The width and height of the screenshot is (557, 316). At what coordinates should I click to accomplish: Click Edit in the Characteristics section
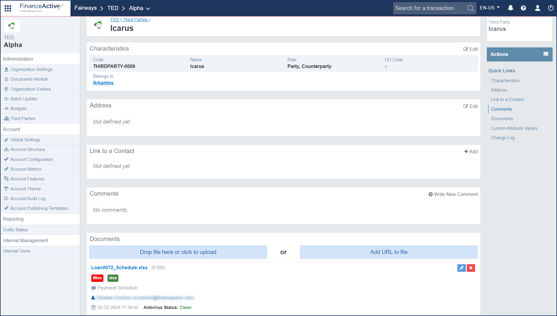pos(471,49)
